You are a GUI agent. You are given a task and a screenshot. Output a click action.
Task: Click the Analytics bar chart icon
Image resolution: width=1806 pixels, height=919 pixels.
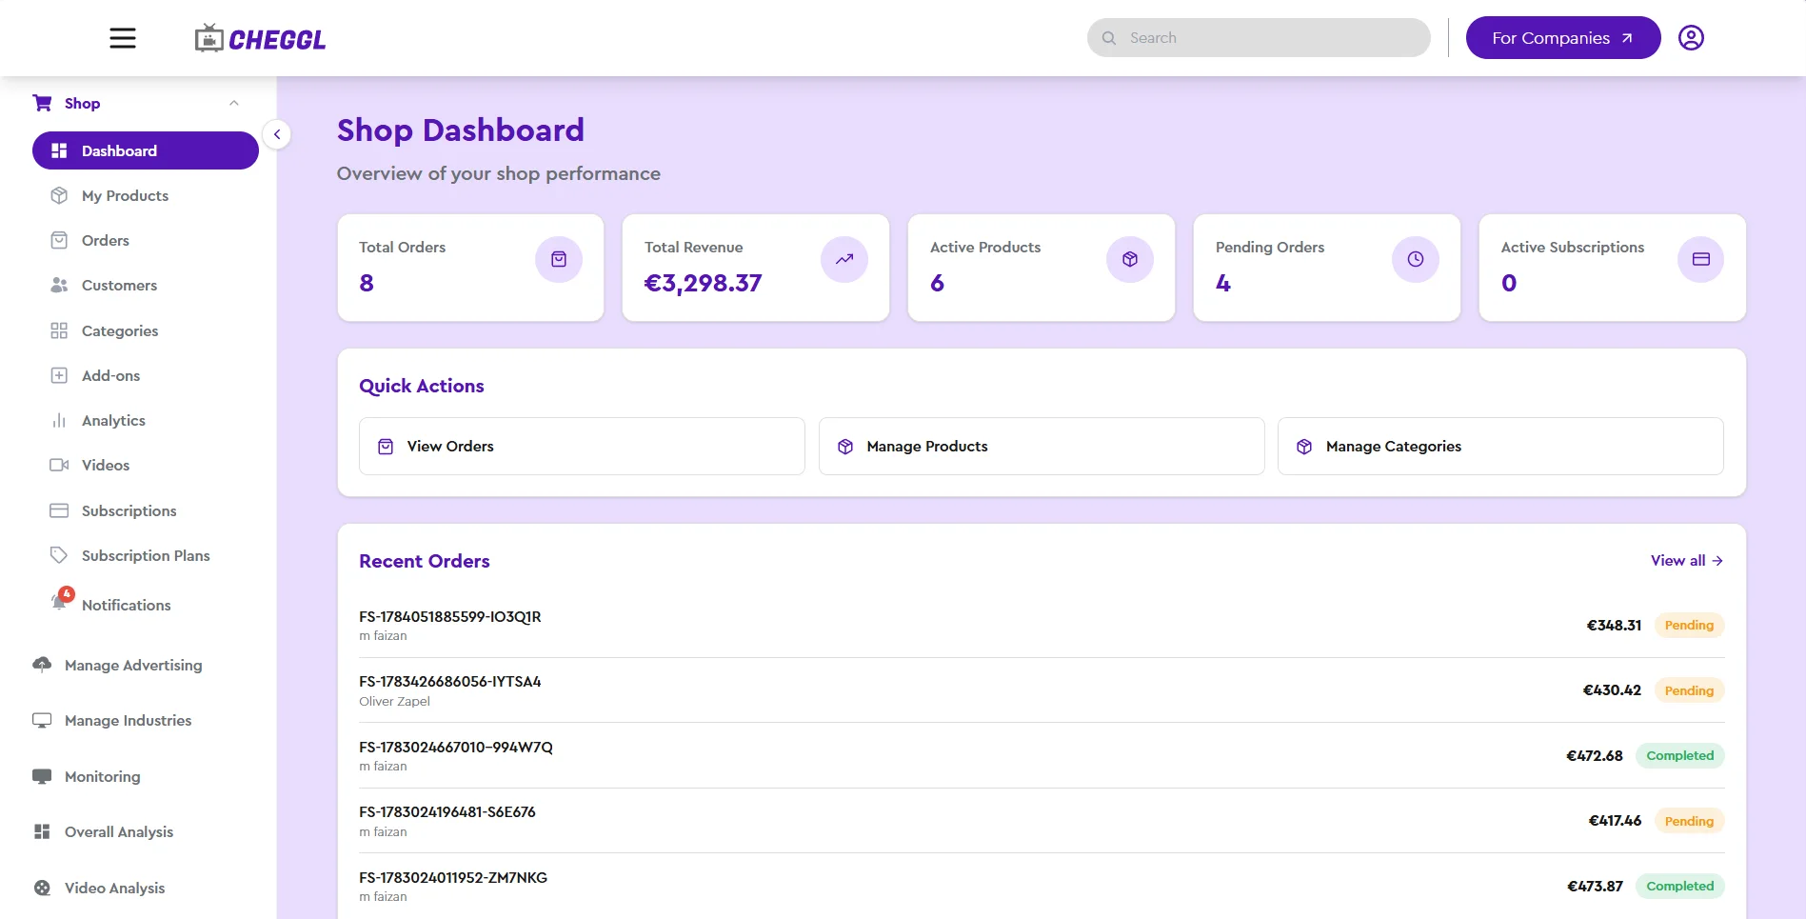pos(59,420)
